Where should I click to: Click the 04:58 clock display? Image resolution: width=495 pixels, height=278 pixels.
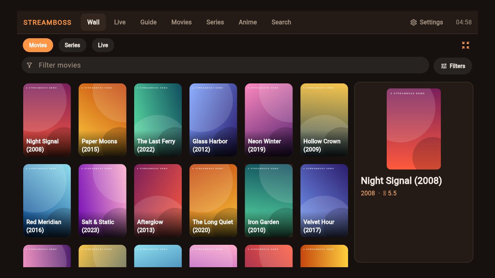coord(464,22)
